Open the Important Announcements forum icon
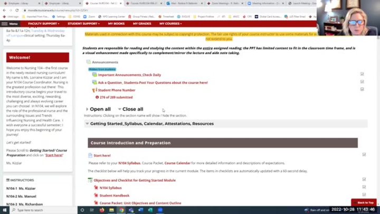Screen dimensions: 380x214 [x=94, y=75]
